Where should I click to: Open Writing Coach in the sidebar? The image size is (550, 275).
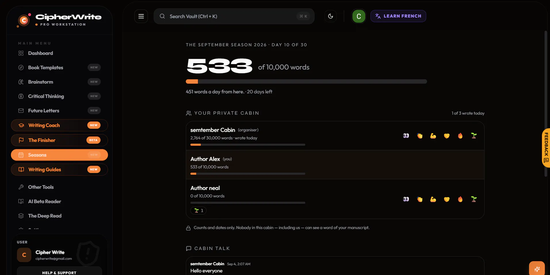[x=59, y=125]
